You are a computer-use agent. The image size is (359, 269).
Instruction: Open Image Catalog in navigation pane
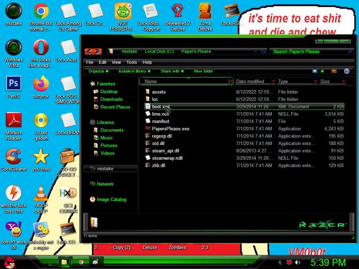click(111, 199)
